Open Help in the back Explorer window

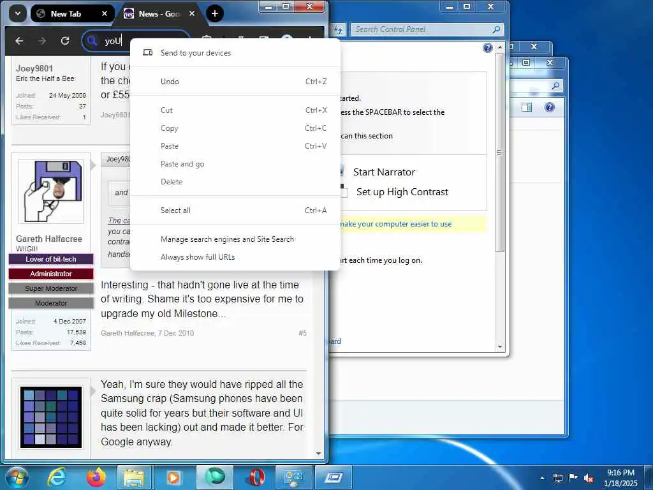(549, 107)
